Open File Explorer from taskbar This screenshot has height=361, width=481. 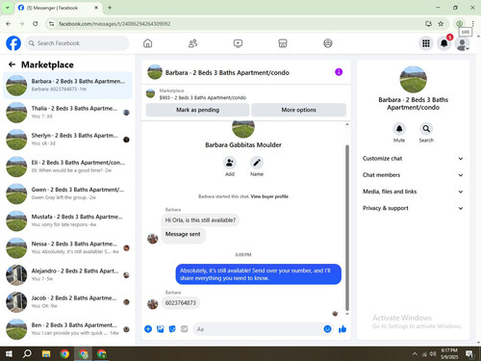click(46, 353)
